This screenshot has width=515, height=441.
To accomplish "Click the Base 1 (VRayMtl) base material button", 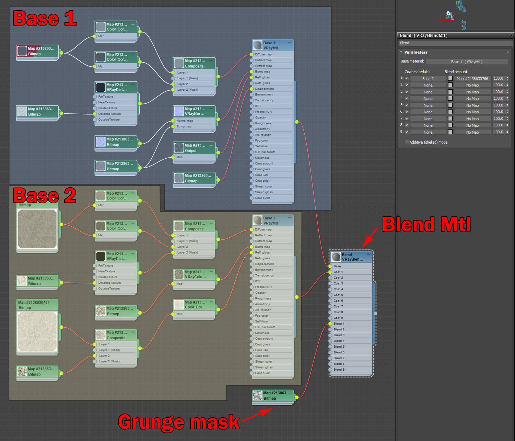I will pyautogui.click(x=467, y=62).
